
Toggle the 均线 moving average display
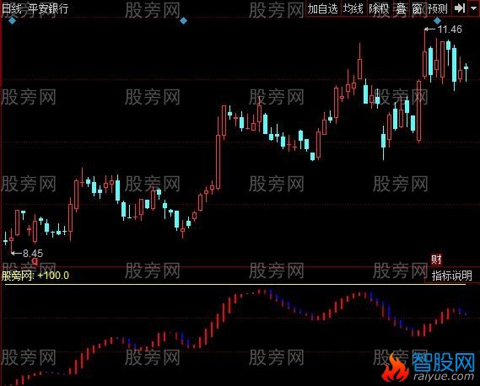(353, 8)
